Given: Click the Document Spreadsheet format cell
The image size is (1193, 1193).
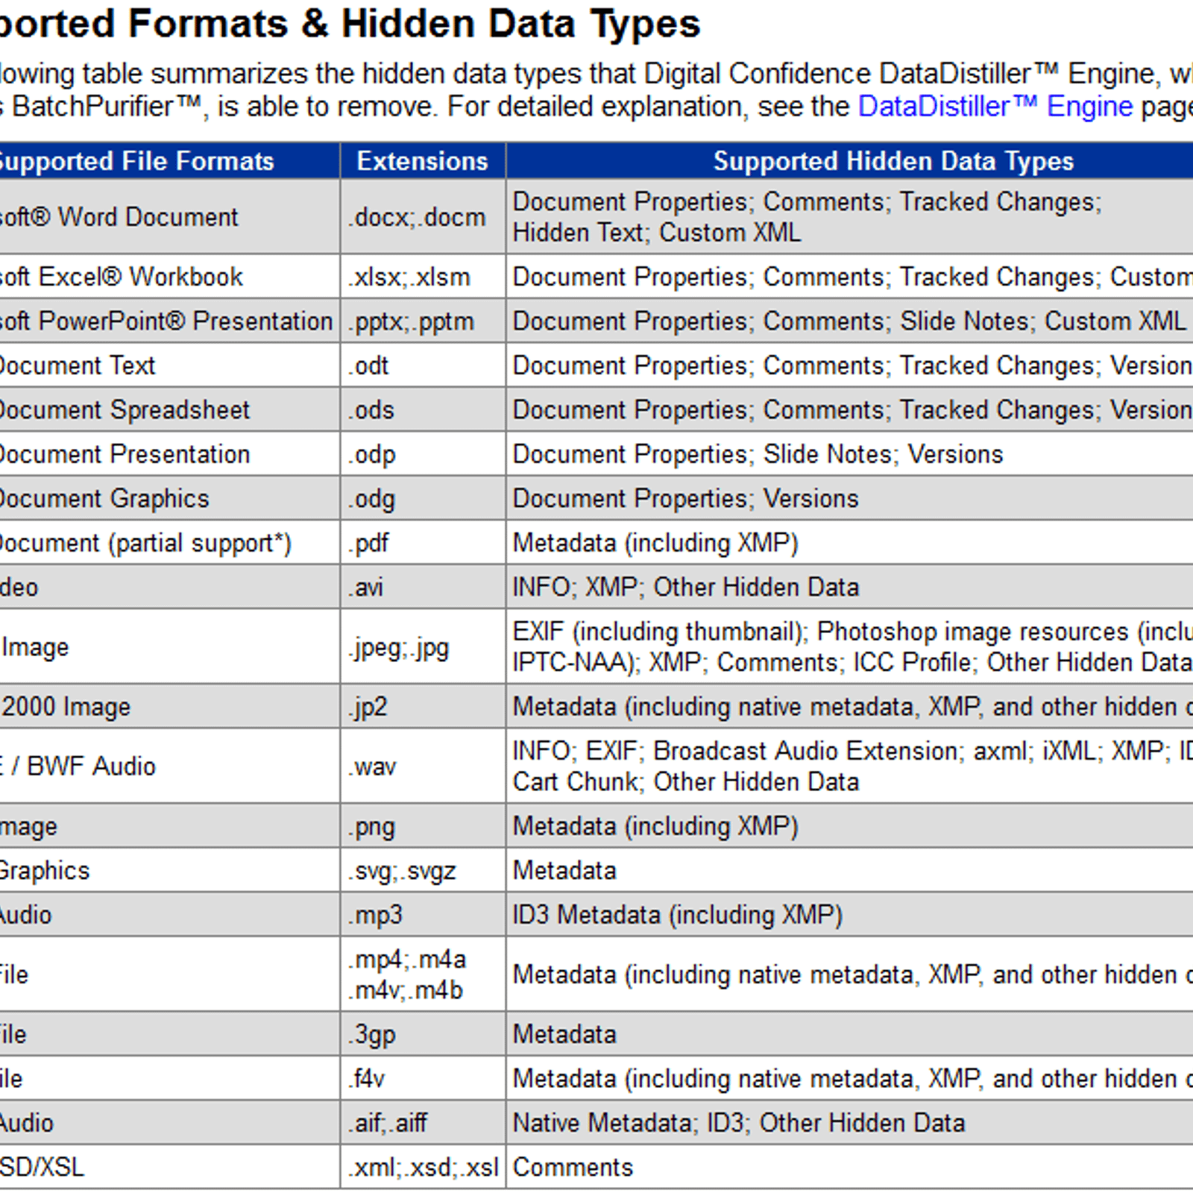Looking at the screenshot, I should [169, 409].
